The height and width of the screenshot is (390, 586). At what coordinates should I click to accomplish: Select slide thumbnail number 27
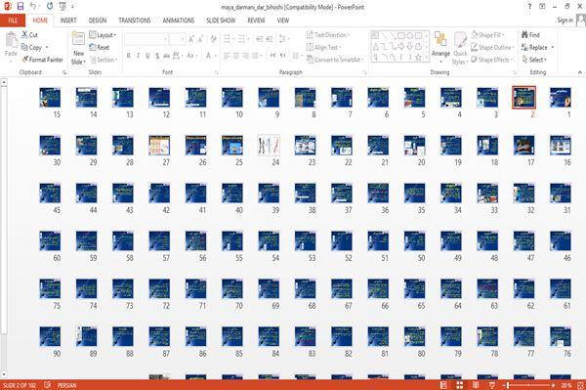(x=159, y=145)
